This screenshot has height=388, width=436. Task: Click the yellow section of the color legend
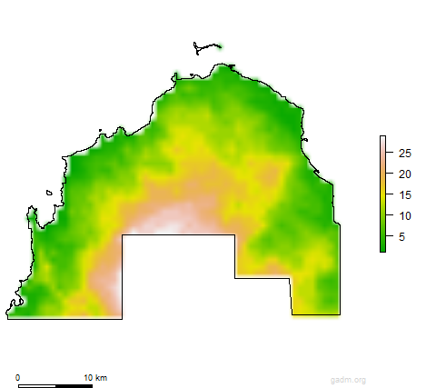tap(382, 195)
